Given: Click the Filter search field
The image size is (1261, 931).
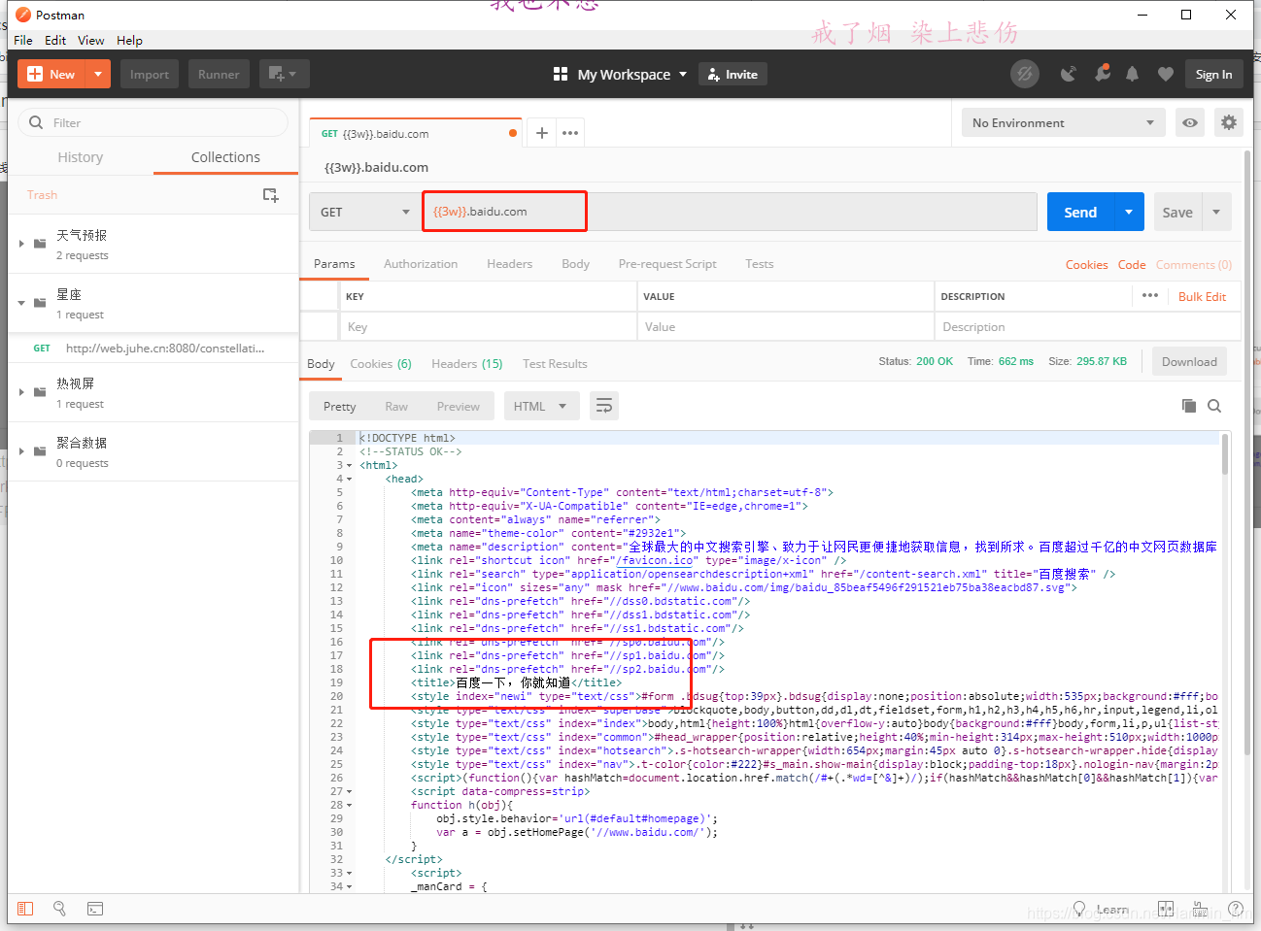Looking at the screenshot, I should [153, 122].
